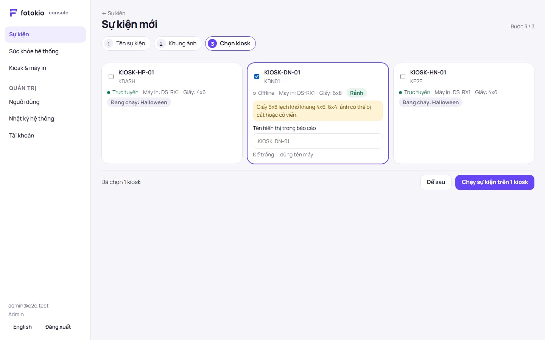Click the KIOSK-HP-01 card title
Viewport: 545px width, 340px height.
coord(136,73)
